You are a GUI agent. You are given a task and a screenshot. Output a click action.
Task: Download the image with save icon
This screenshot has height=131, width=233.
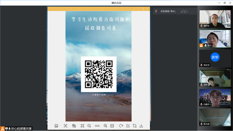coord(141,126)
